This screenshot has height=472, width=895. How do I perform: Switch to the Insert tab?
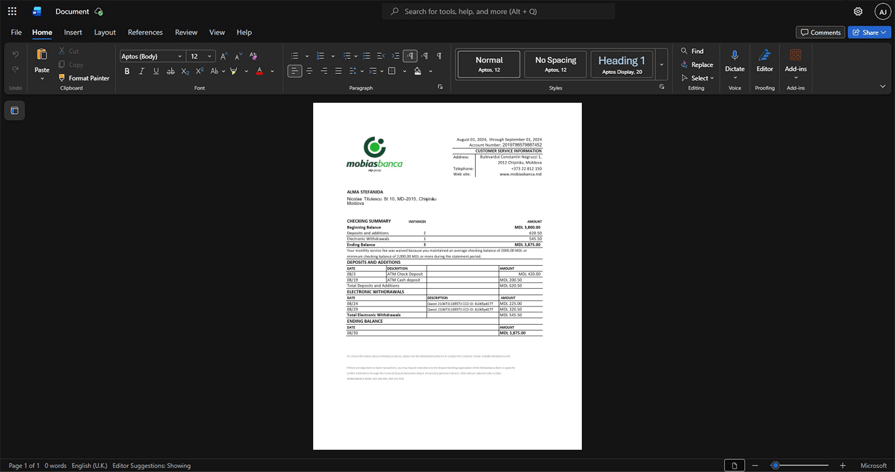pyautogui.click(x=73, y=32)
